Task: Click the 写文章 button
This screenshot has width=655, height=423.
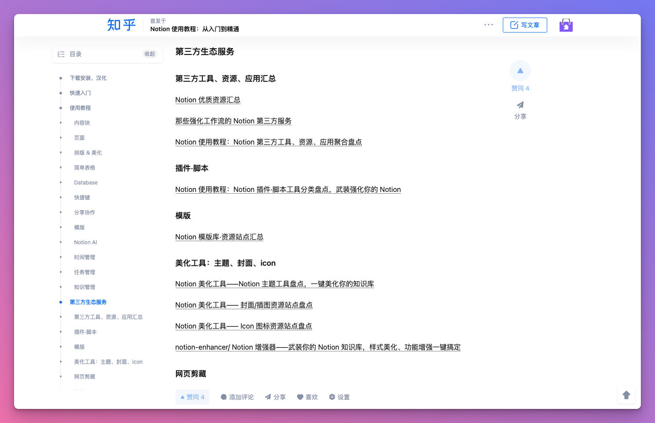Action: coord(524,25)
